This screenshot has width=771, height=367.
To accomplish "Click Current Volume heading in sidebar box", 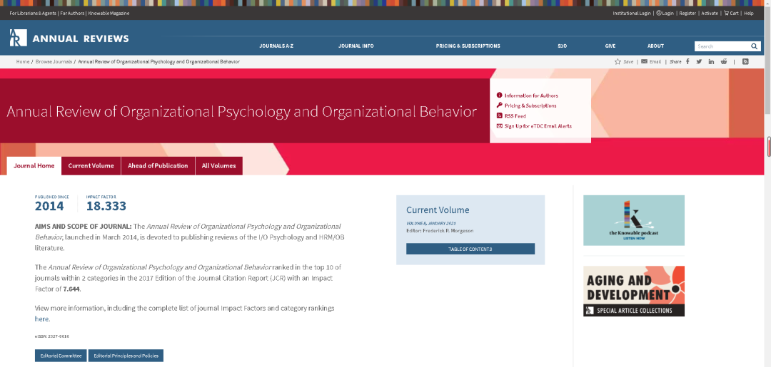I will pos(438,210).
